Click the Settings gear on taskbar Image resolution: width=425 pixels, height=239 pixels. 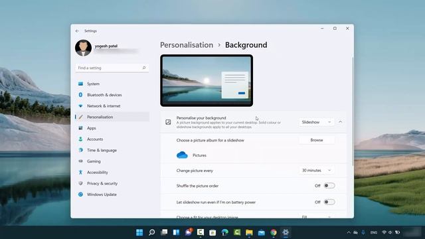click(286, 232)
